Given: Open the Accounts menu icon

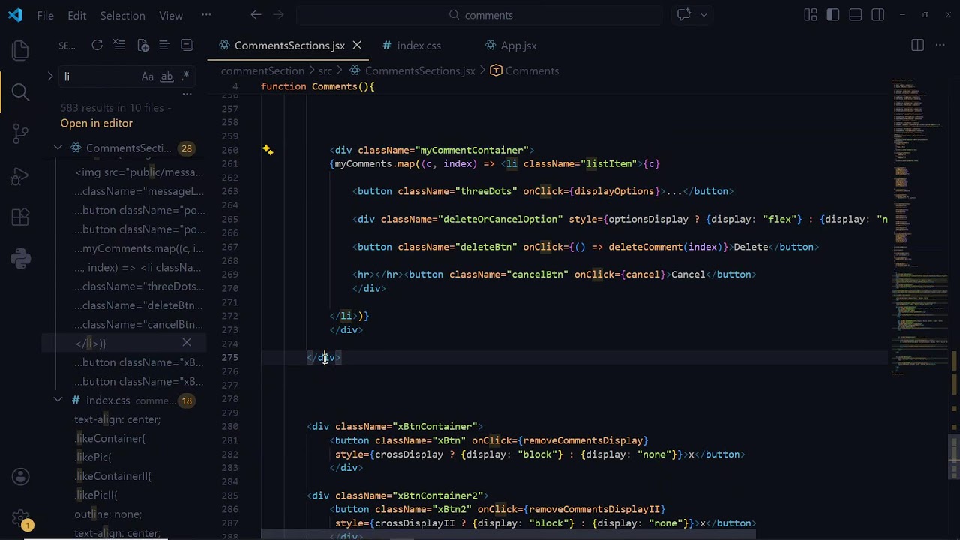Looking at the screenshot, I should (20, 477).
